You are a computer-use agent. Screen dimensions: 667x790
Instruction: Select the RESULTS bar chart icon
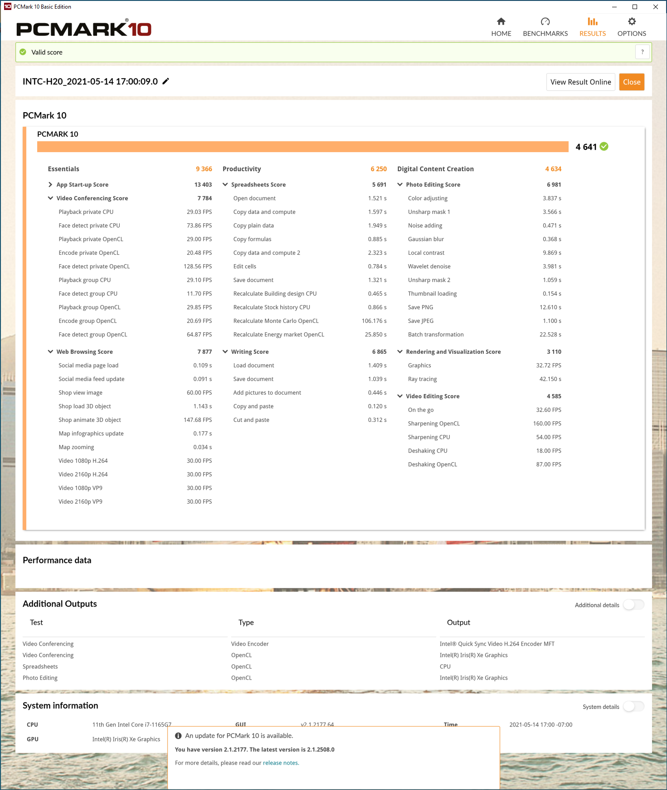pos(592,21)
